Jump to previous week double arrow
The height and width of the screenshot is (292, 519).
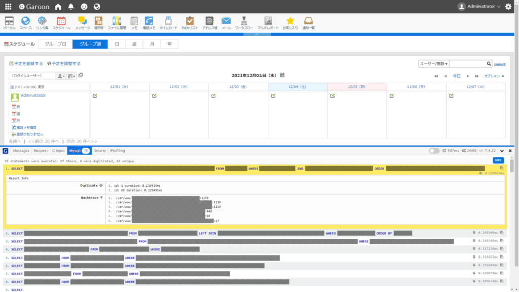click(436, 76)
